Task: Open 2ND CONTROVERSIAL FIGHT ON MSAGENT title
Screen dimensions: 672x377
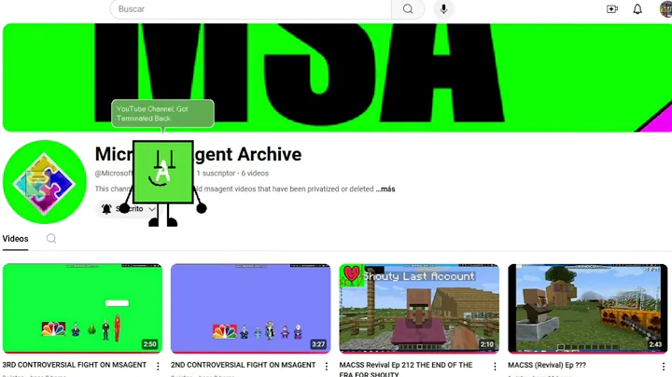Action: 243,365
